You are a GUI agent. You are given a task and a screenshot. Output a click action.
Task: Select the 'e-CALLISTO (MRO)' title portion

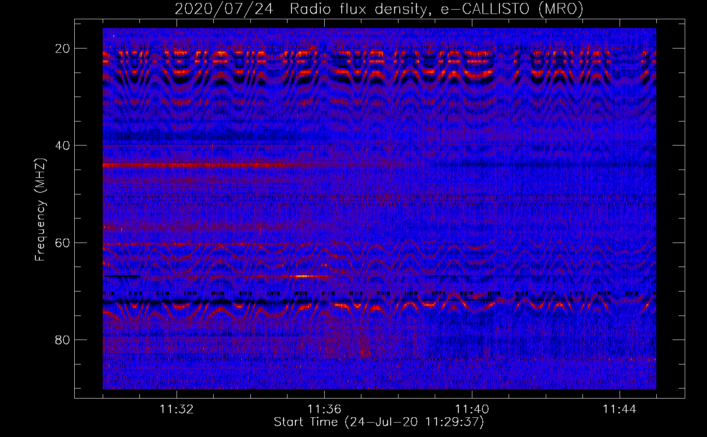[512, 9]
